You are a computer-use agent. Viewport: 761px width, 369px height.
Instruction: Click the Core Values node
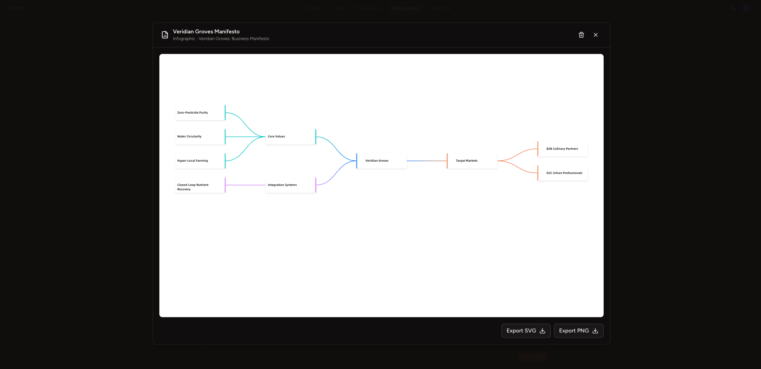[290, 136]
